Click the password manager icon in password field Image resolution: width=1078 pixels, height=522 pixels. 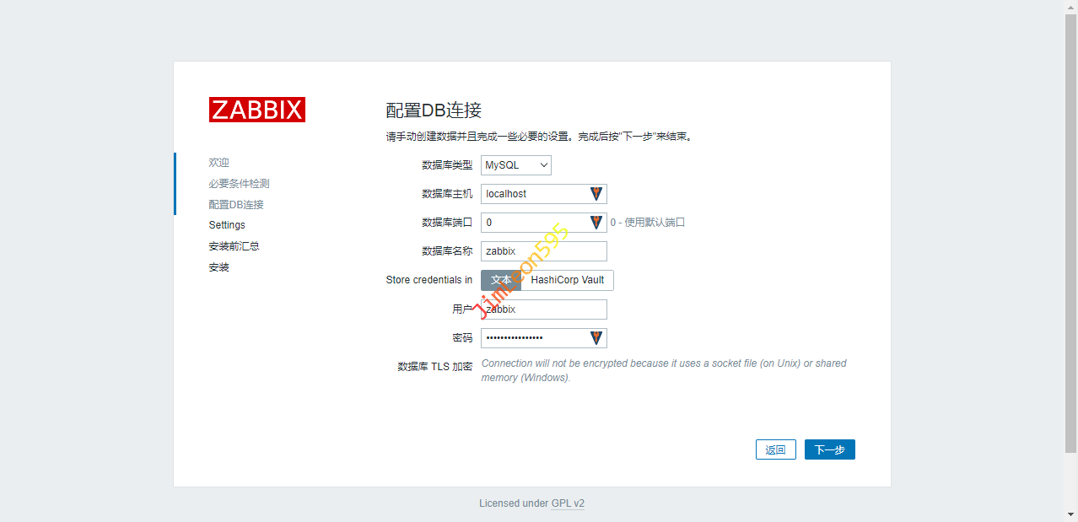click(x=596, y=338)
